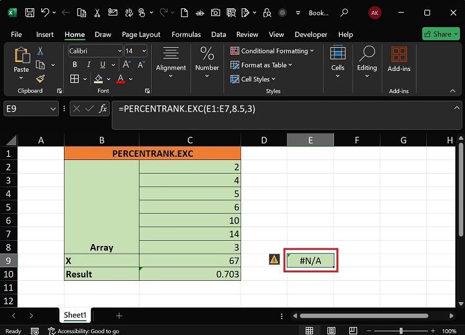Expand the Name Box dropdown arrow

(53, 109)
